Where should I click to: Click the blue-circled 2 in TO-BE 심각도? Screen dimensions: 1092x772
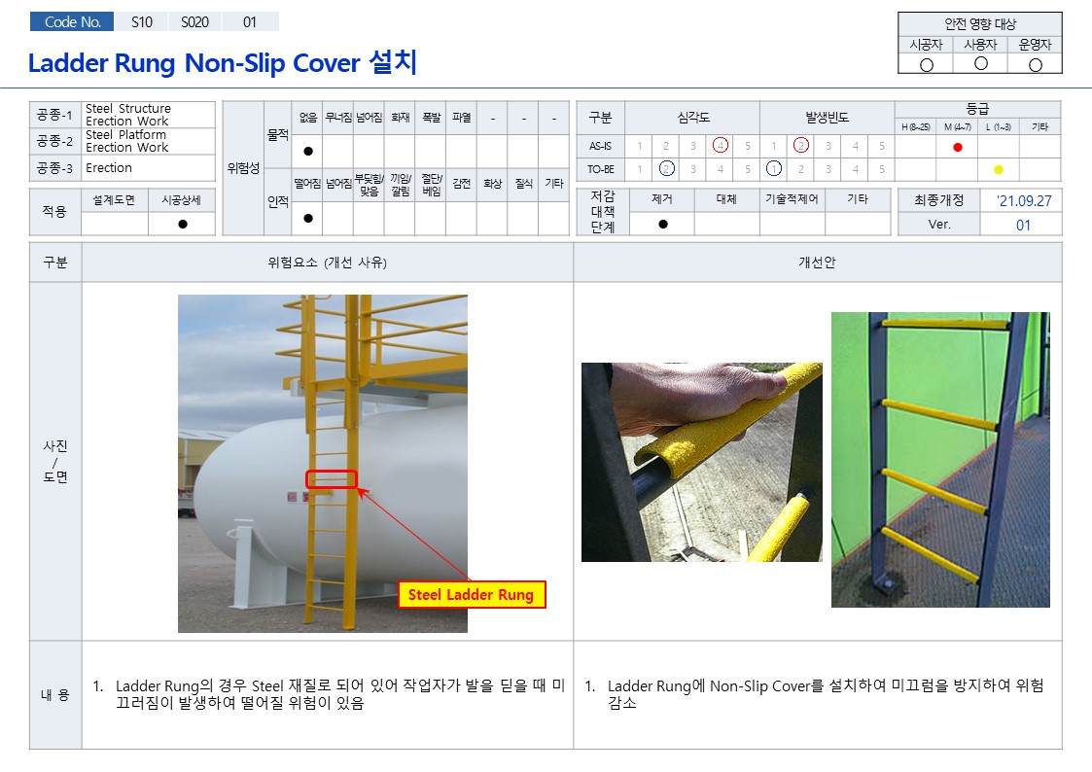click(666, 168)
